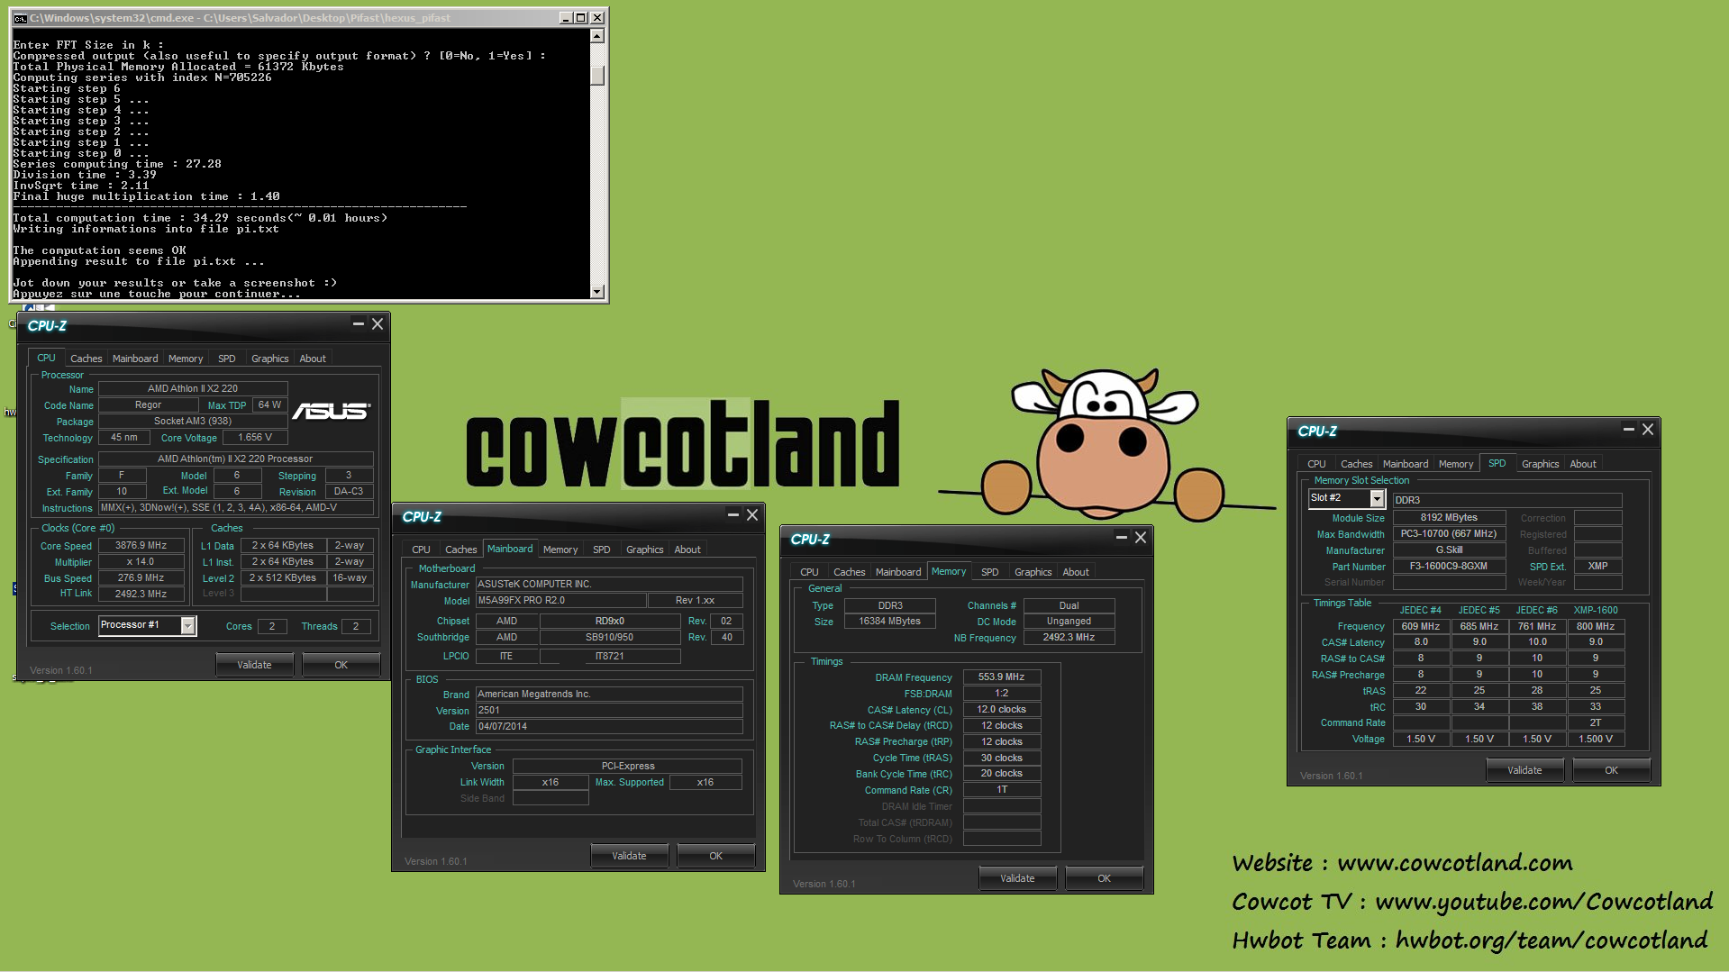Switch to SPD tab in Mainboard window
This screenshot has width=1729, height=972.
602,550
